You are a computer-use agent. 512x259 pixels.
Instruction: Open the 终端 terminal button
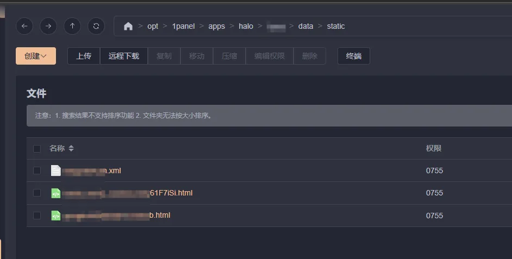pos(354,56)
